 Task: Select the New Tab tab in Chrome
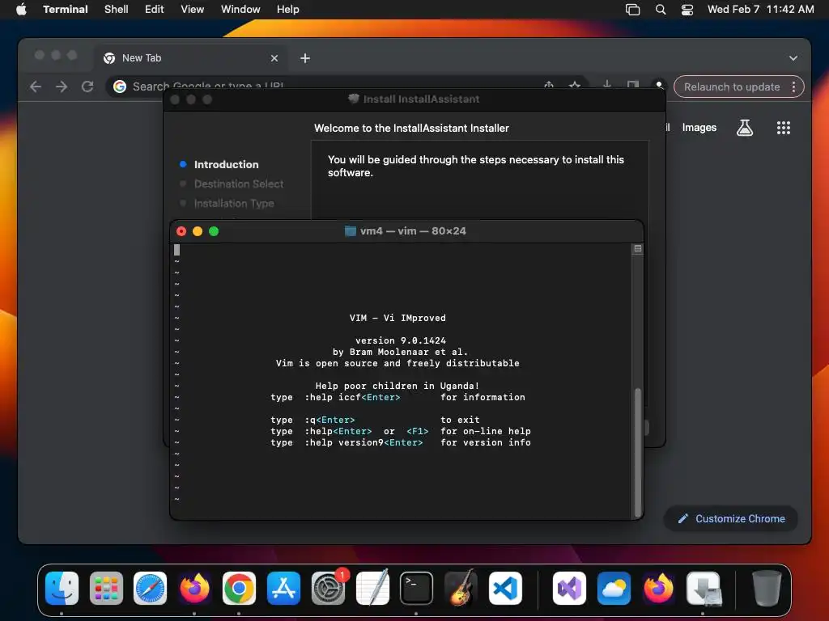pyautogui.click(x=191, y=58)
